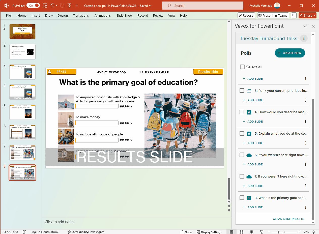
Task: Switch to Reading View icon
Action: (x=251, y=232)
